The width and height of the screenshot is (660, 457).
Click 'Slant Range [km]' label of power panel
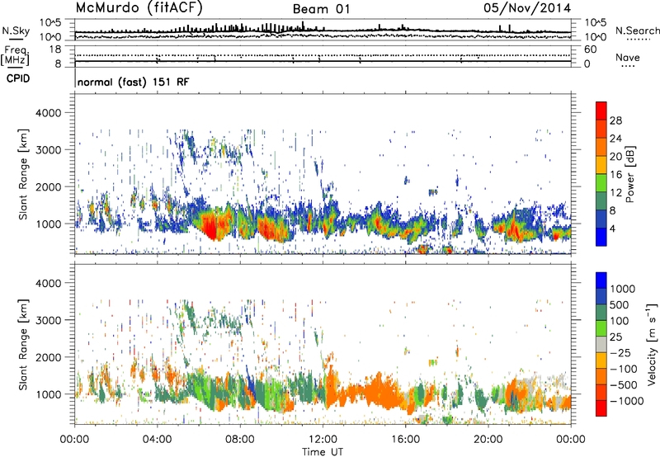(23, 174)
